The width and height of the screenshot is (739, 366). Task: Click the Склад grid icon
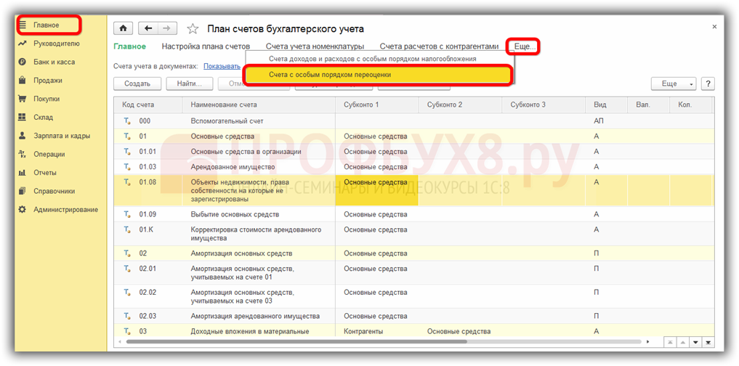click(x=22, y=118)
